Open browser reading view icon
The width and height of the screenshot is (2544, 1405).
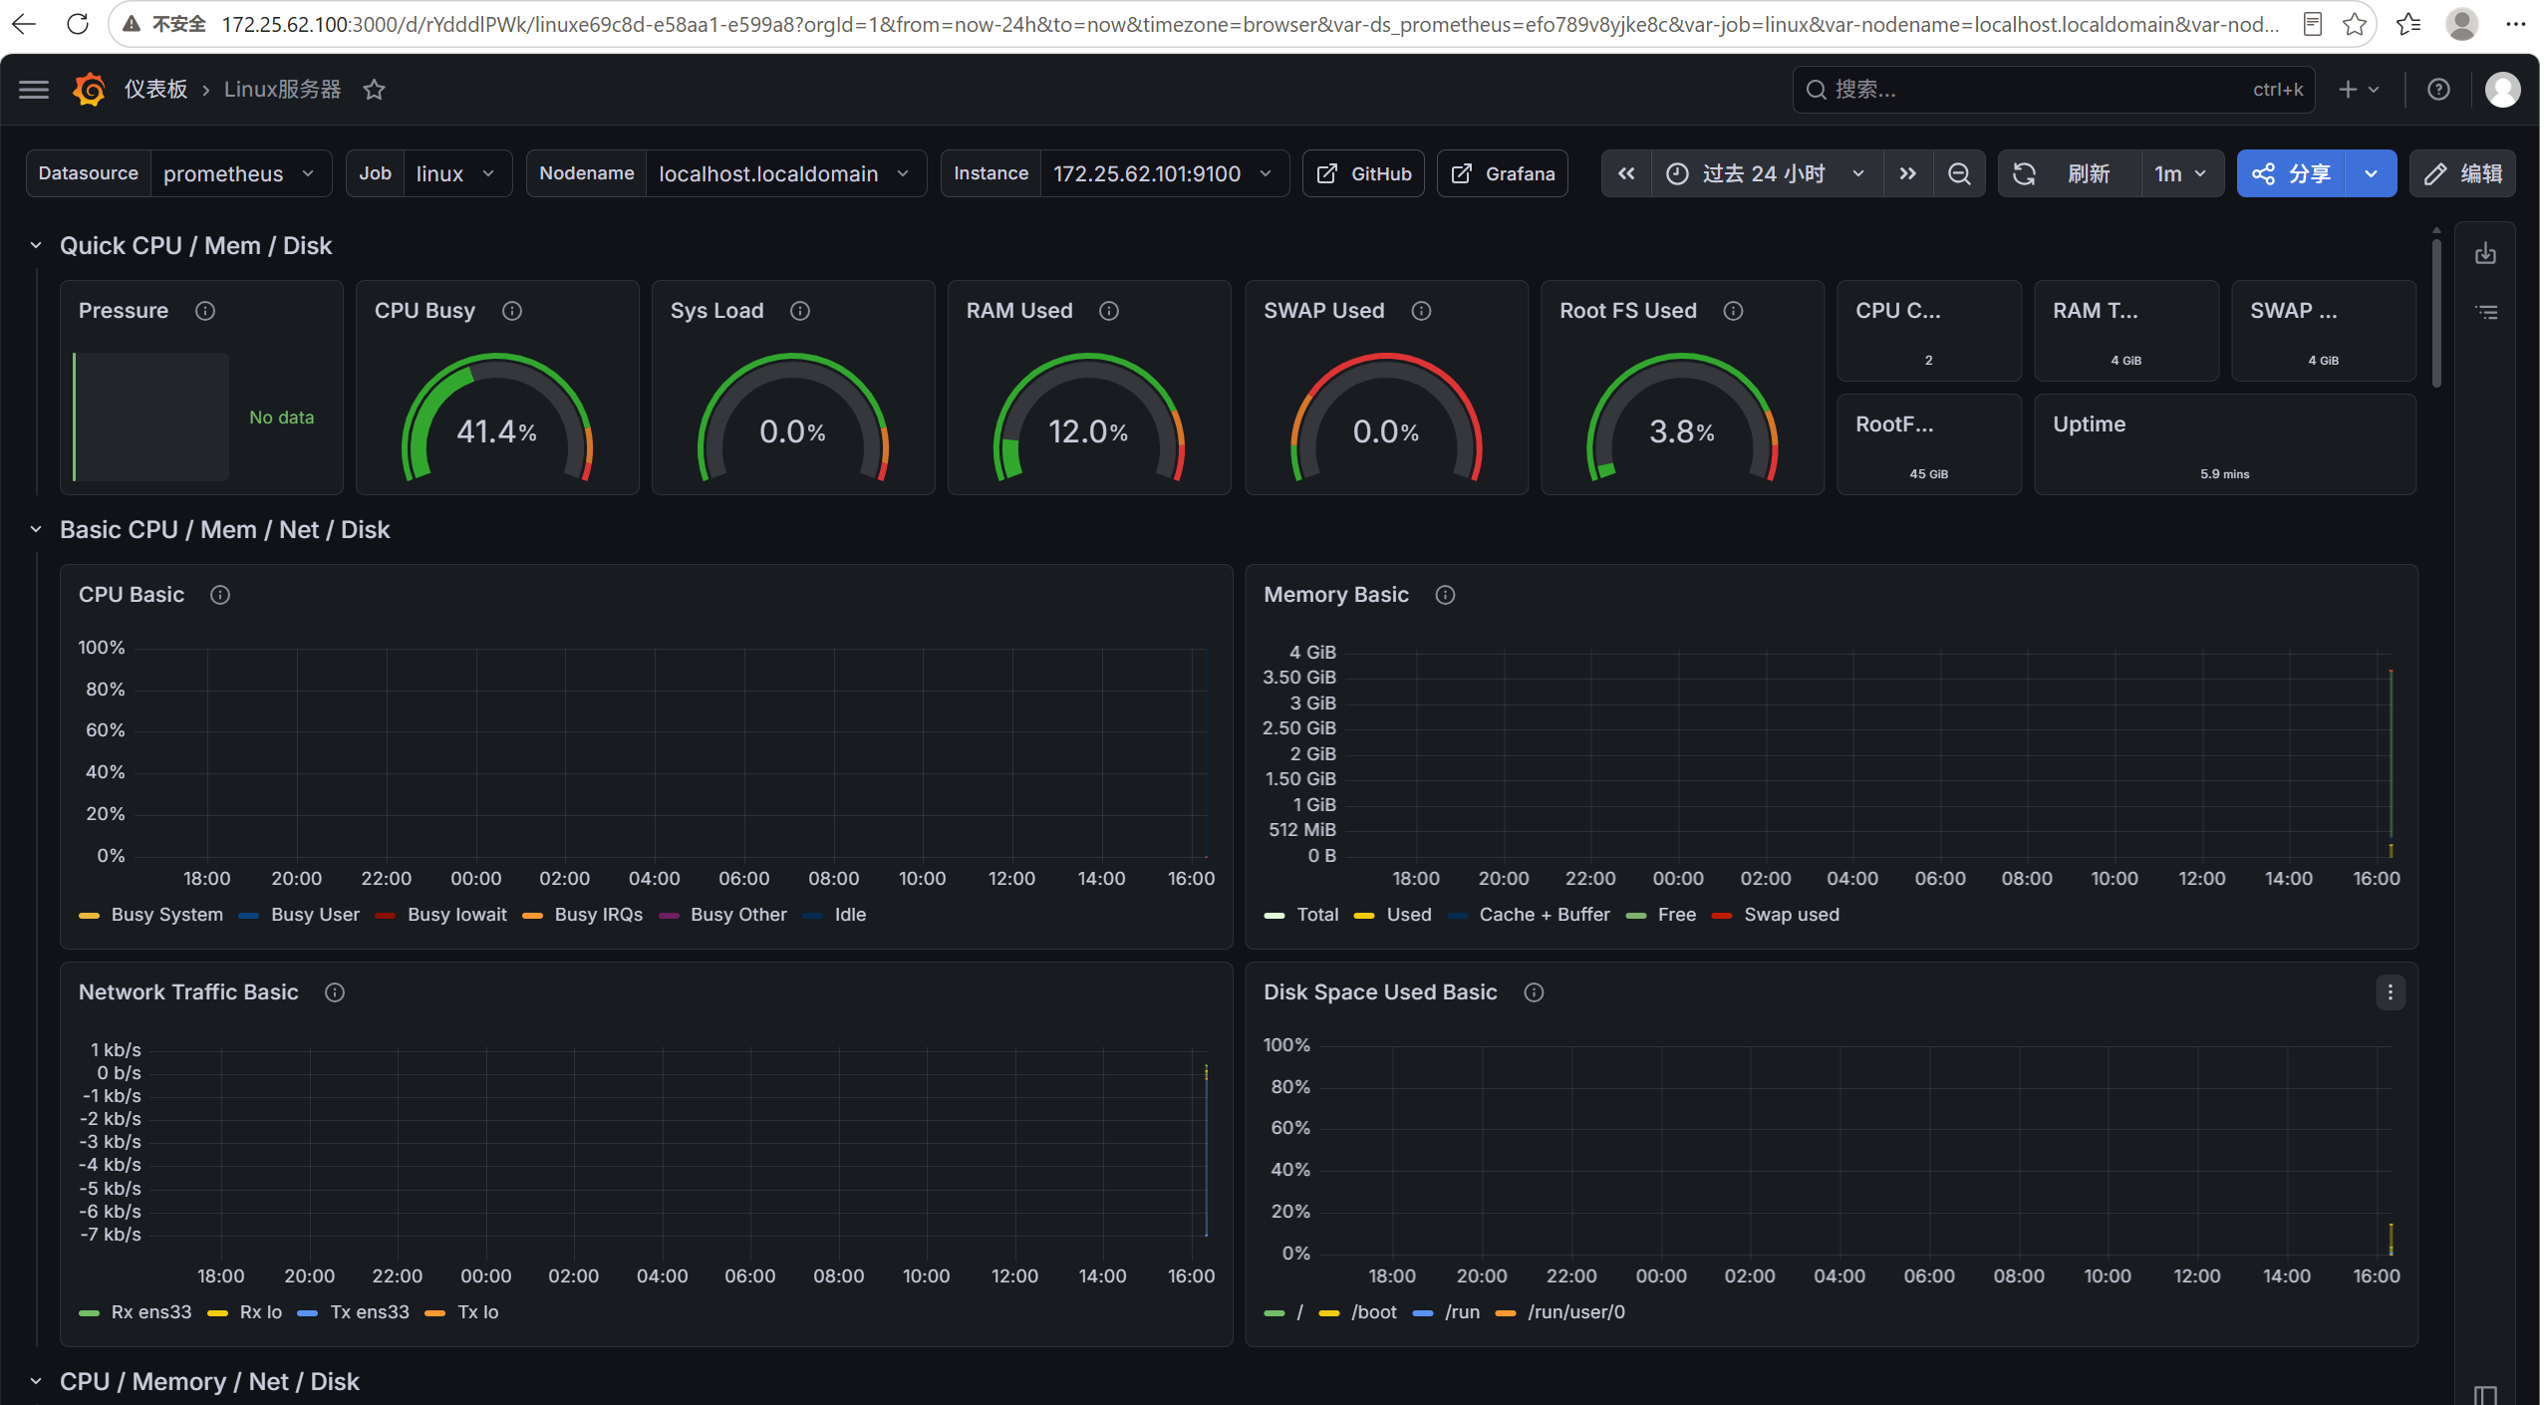click(x=2313, y=24)
